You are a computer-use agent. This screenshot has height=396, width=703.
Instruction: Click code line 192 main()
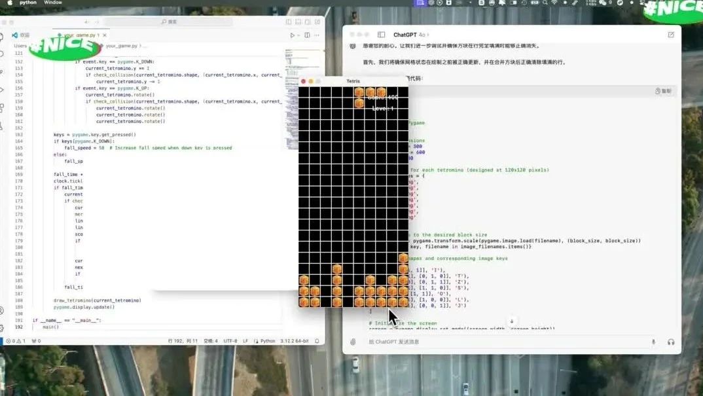pos(50,327)
